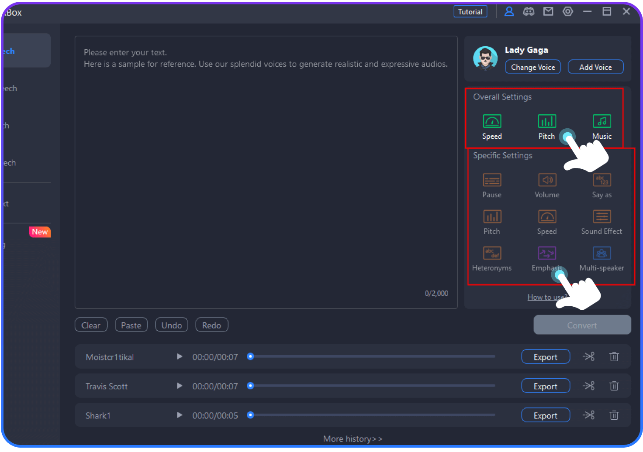Click the Convert button
This screenshot has width=643, height=452.
click(582, 325)
